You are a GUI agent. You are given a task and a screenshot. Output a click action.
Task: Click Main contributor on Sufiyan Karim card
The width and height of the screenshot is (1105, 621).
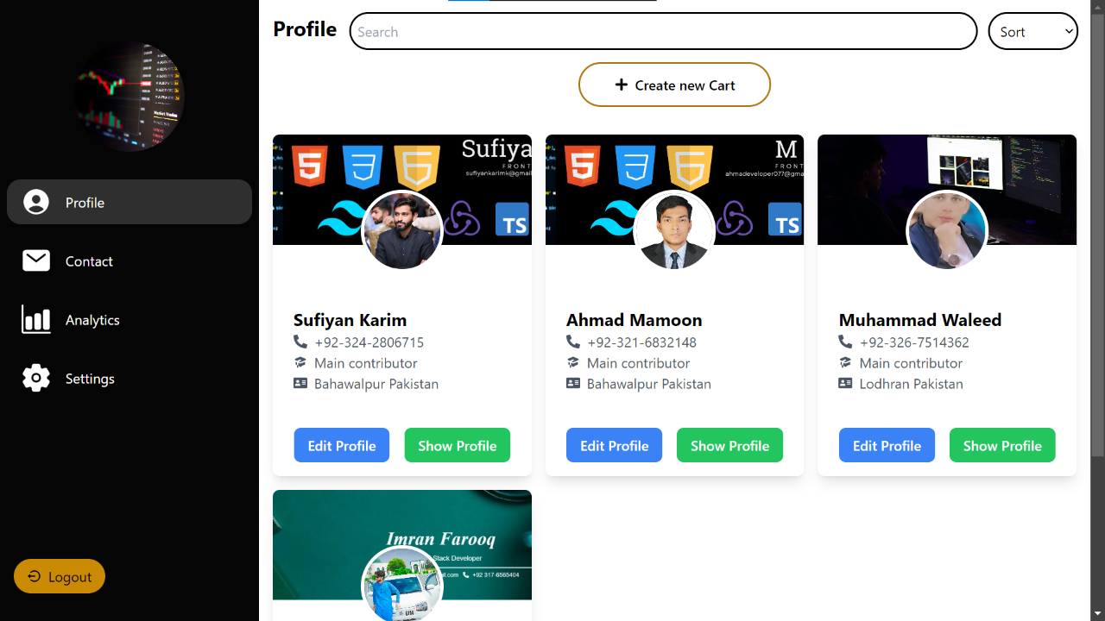(366, 362)
